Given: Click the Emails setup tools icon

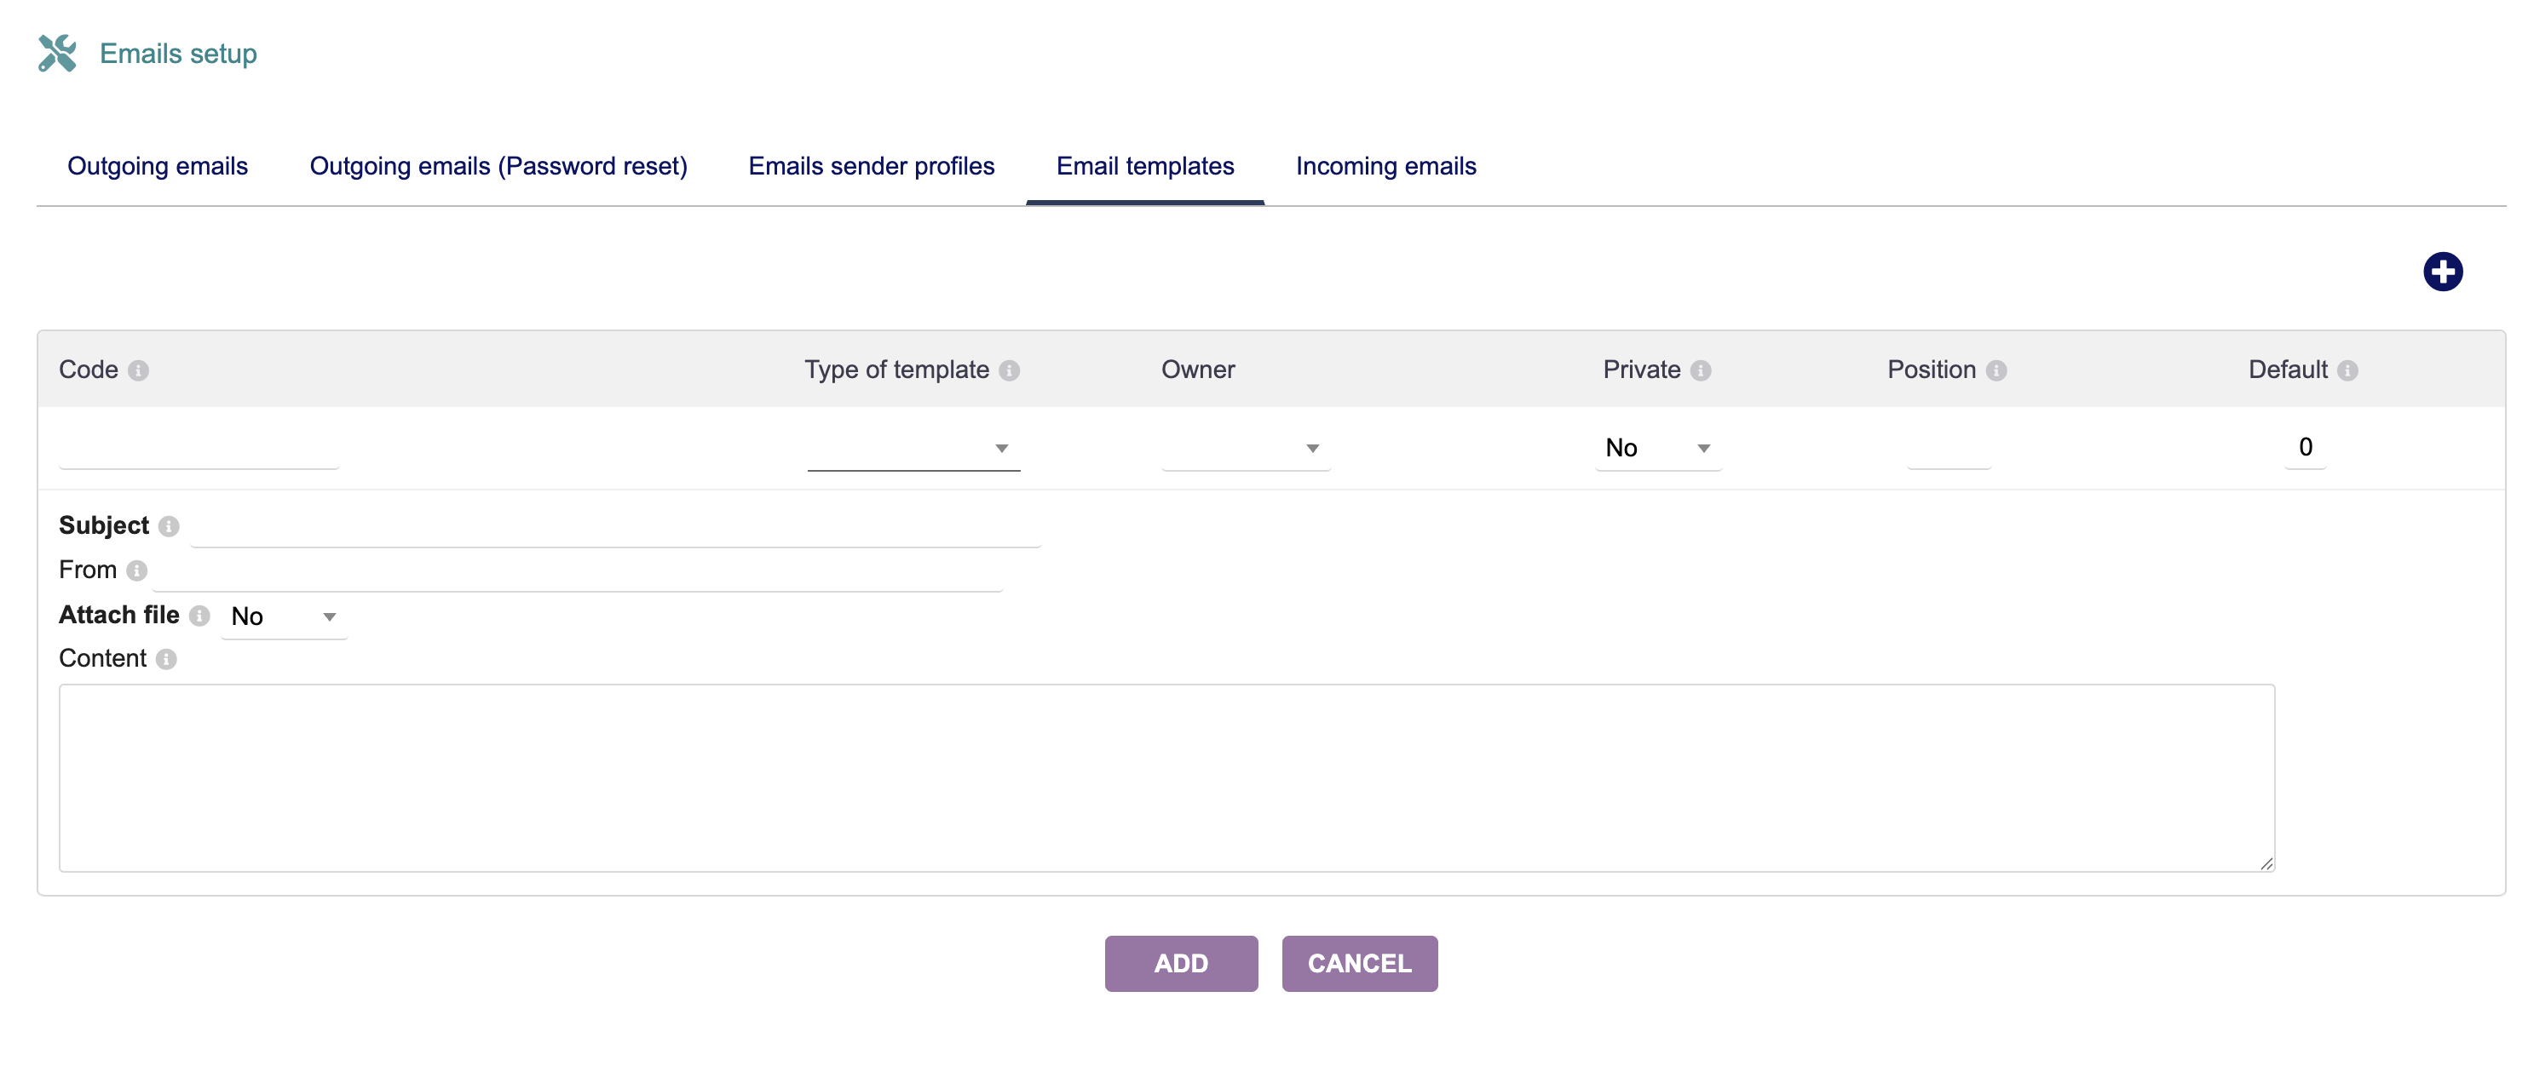Looking at the screenshot, I should [x=57, y=53].
